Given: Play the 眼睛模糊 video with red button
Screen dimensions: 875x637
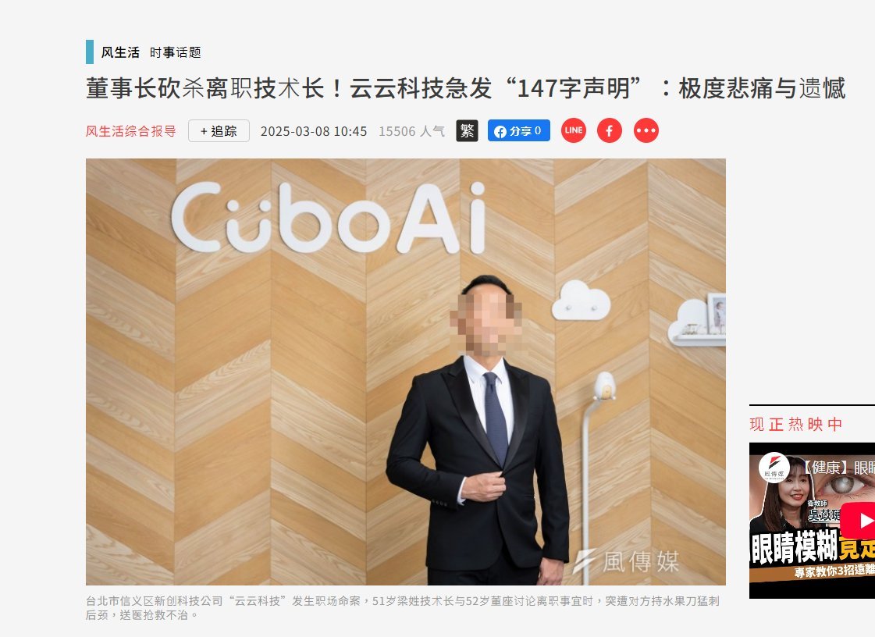Looking at the screenshot, I should point(859,521).
